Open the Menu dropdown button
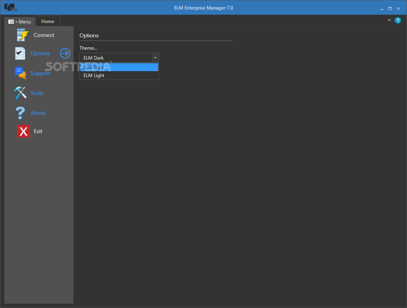407x308 pixels. tap(19, 21)
